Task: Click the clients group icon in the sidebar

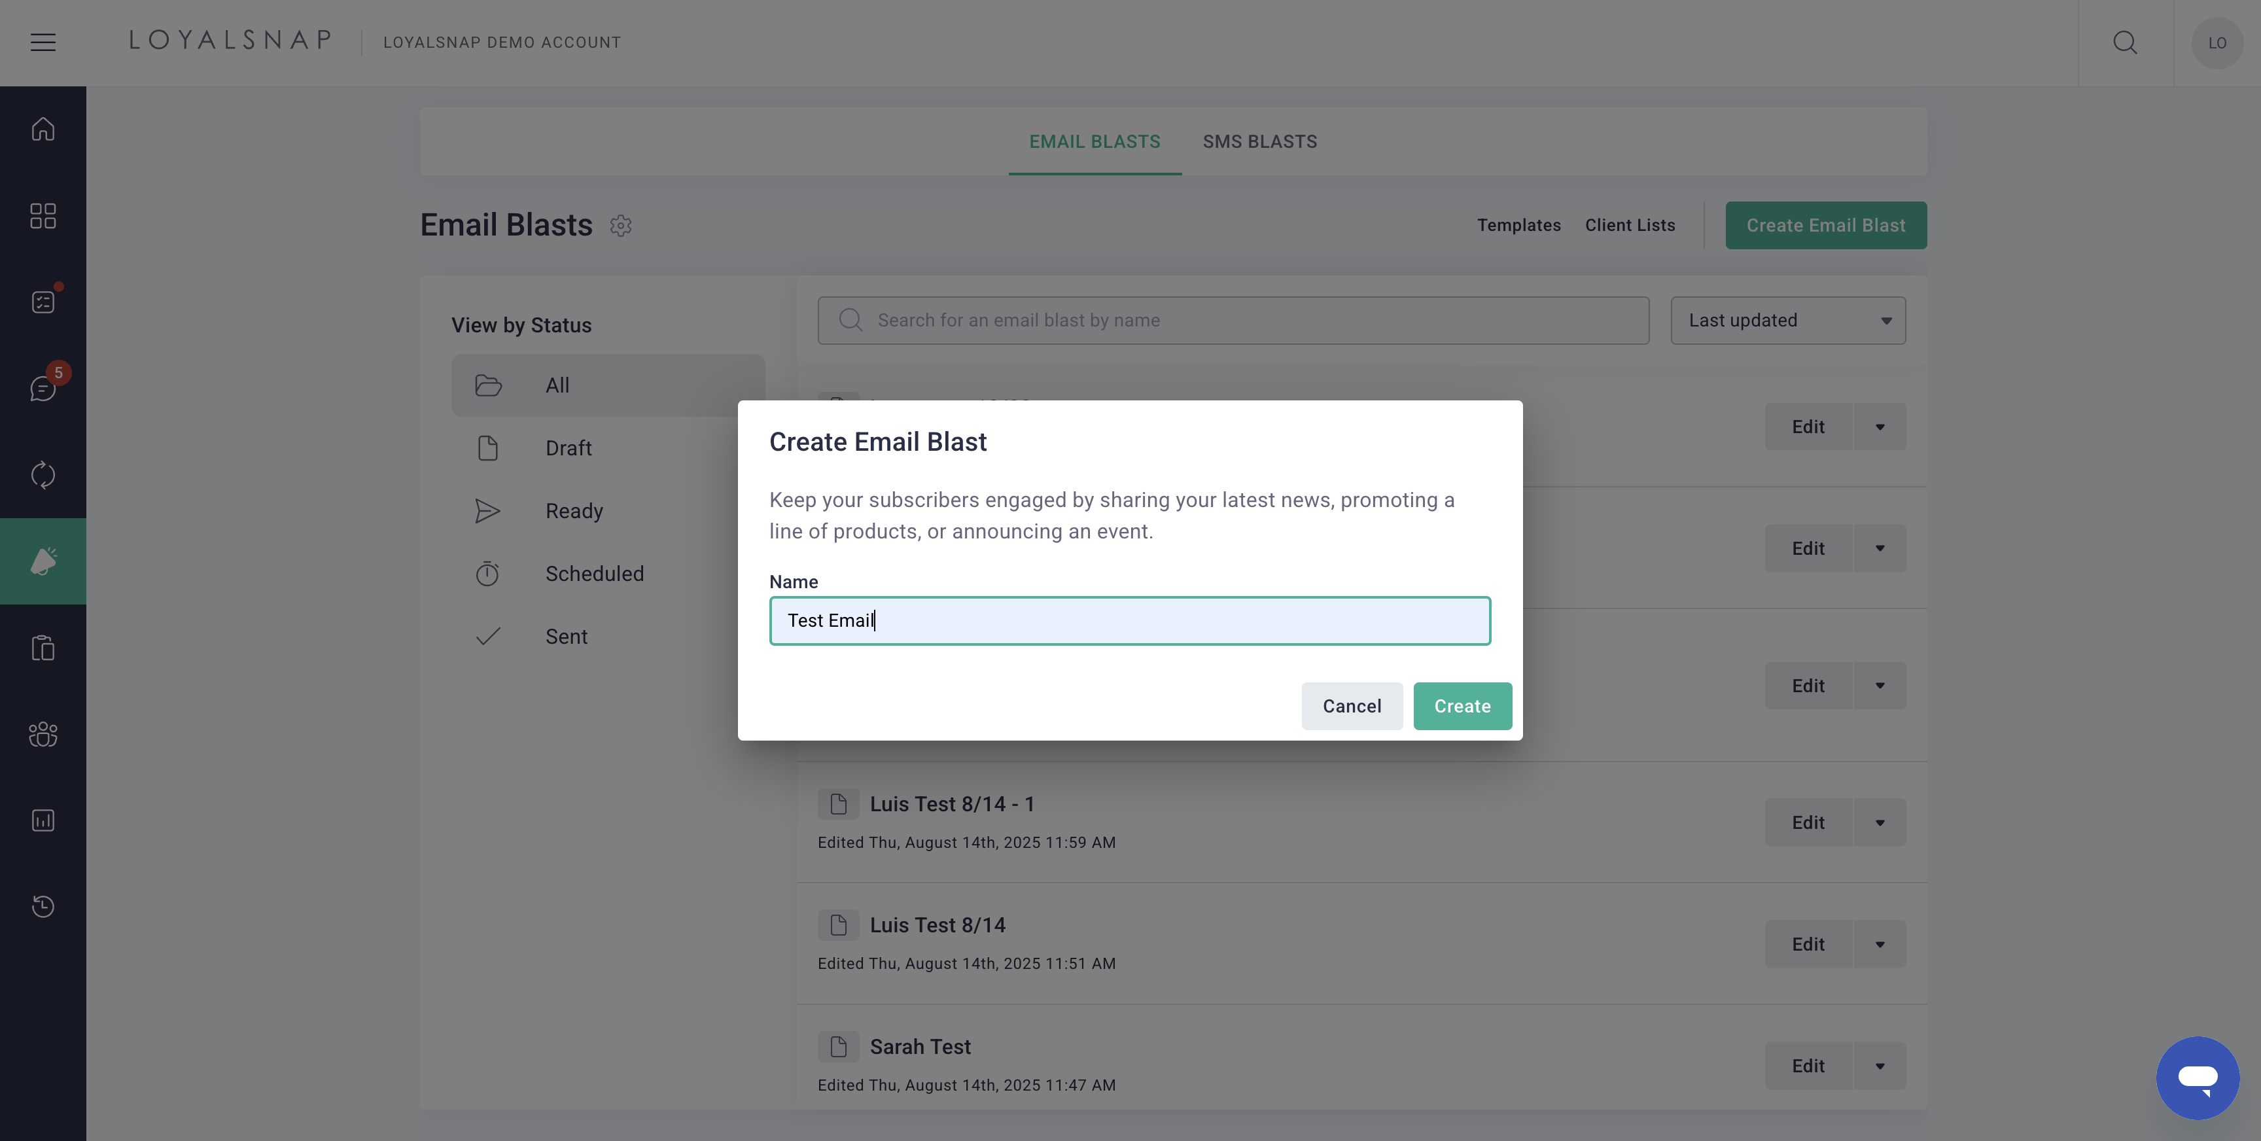Action: (x=43, y=734)
